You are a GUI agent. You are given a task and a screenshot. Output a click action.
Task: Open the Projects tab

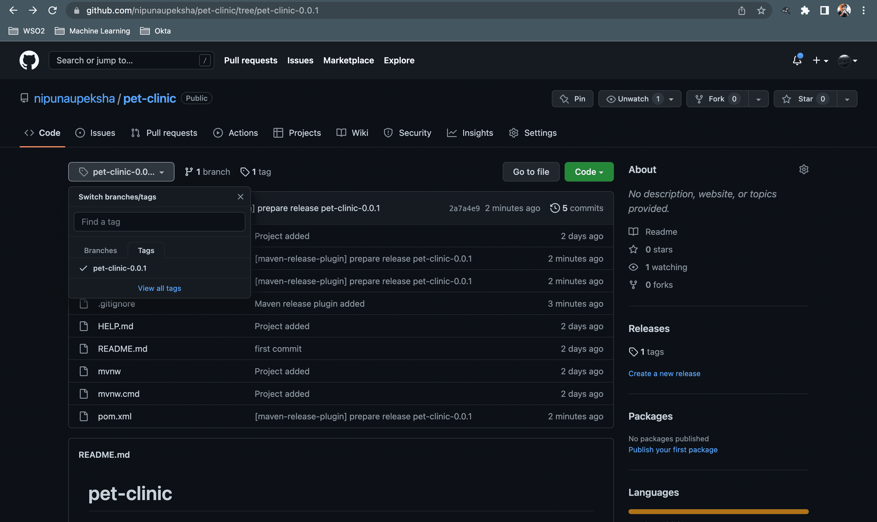coord(297,132)
